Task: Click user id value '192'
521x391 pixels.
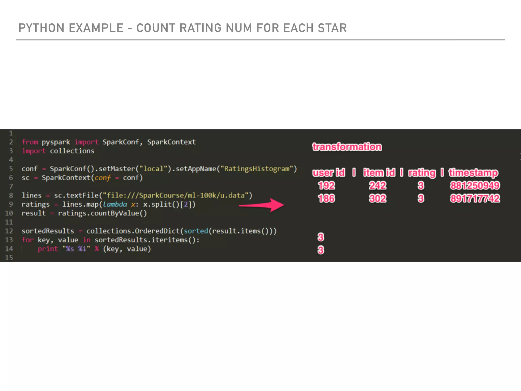Action: pyautogui.click(x=327, y=186)
